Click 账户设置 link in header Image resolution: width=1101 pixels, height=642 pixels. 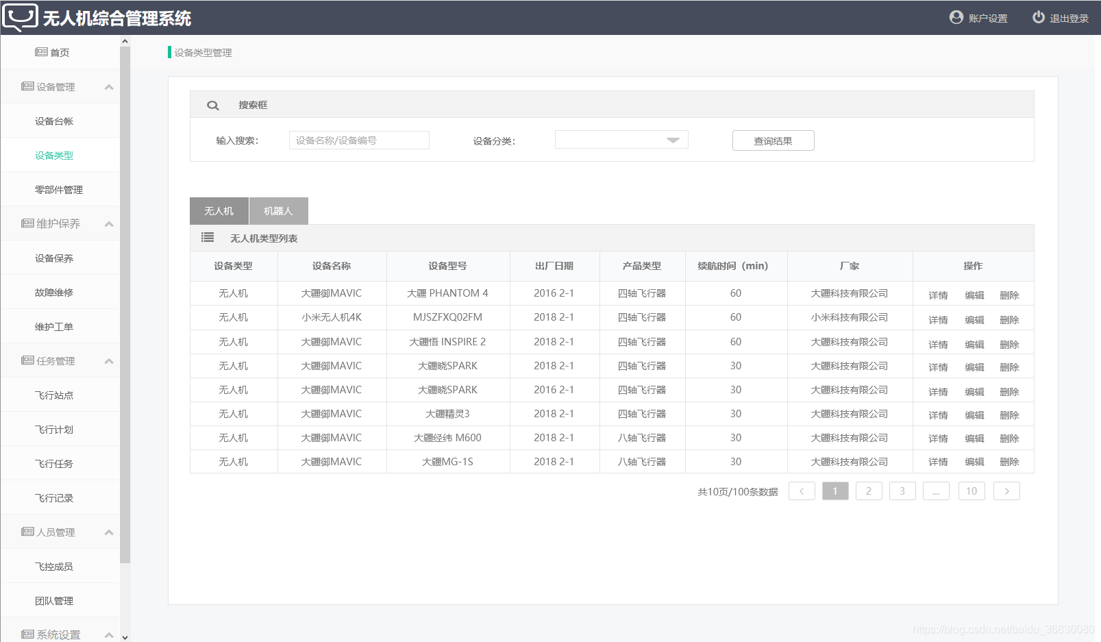988,18
